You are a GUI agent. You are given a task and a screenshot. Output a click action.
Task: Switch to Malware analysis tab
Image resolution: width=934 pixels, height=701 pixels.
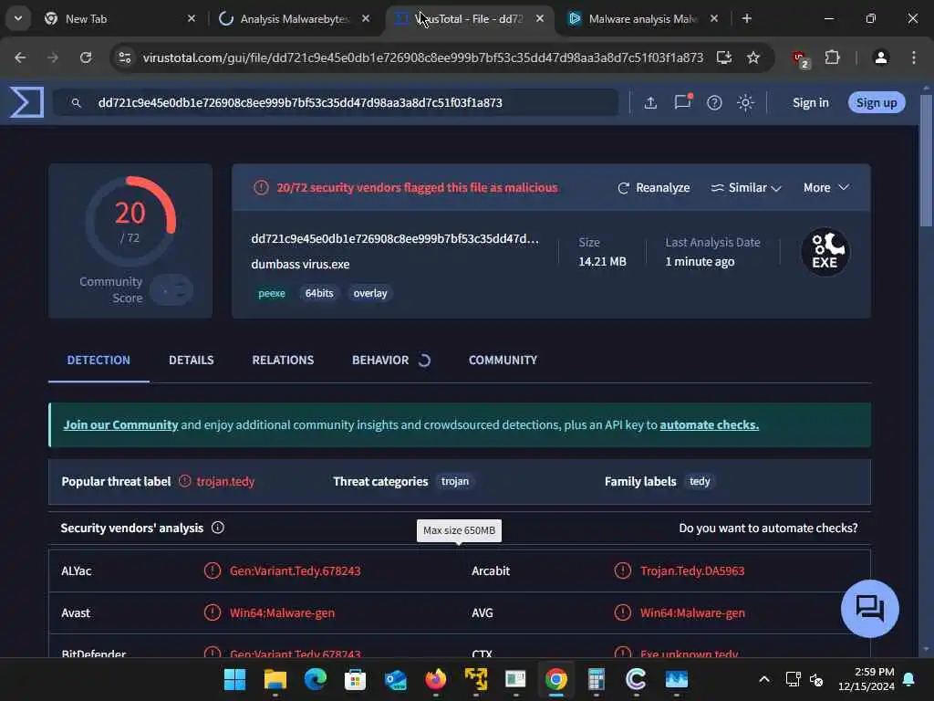643,19
